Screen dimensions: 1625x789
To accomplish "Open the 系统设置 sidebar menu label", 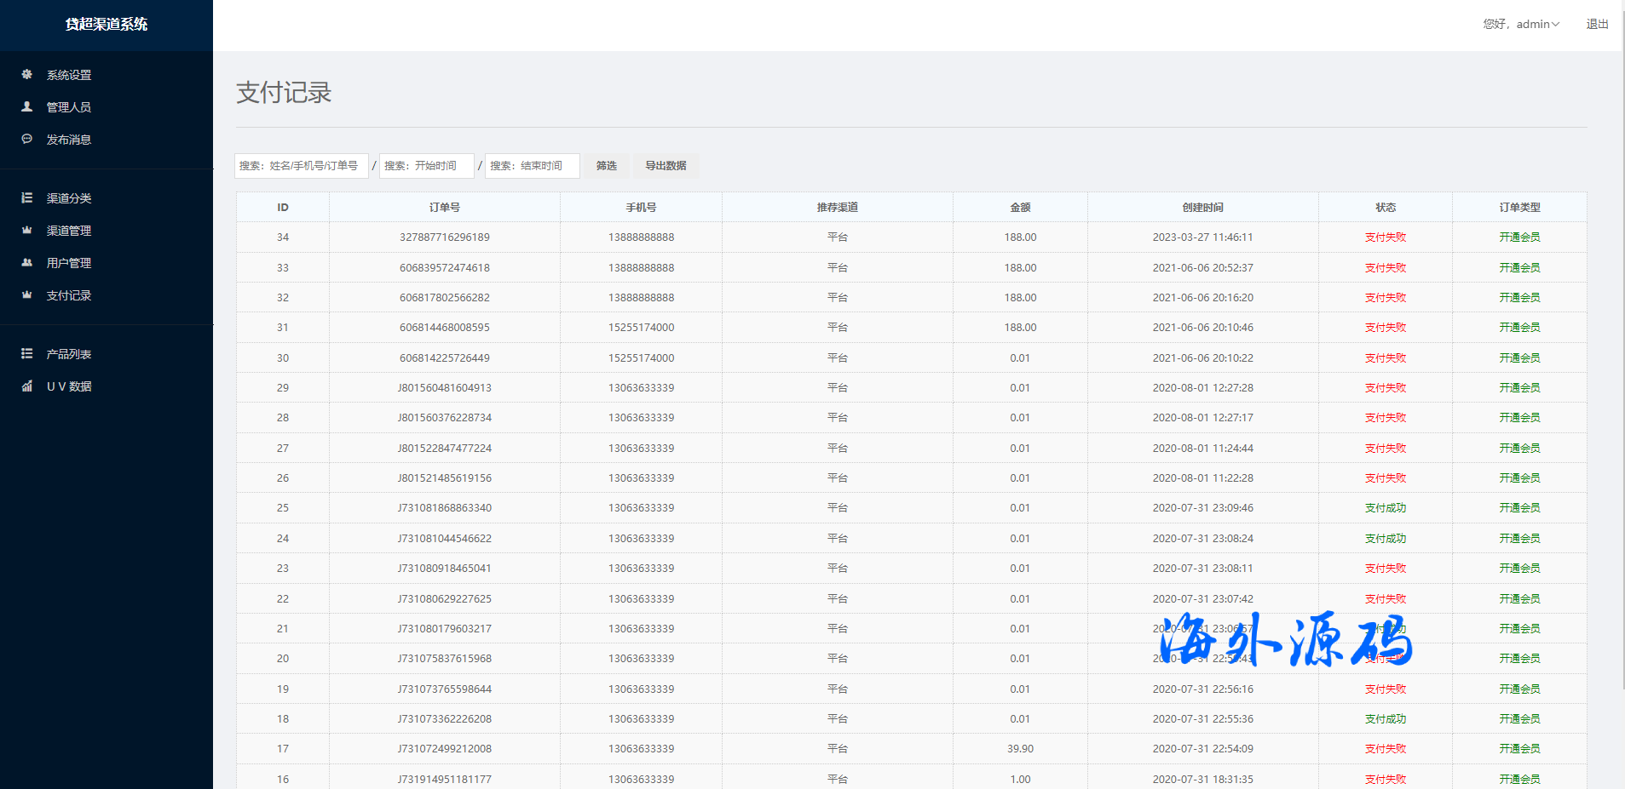I will click(x=68, y=75).
